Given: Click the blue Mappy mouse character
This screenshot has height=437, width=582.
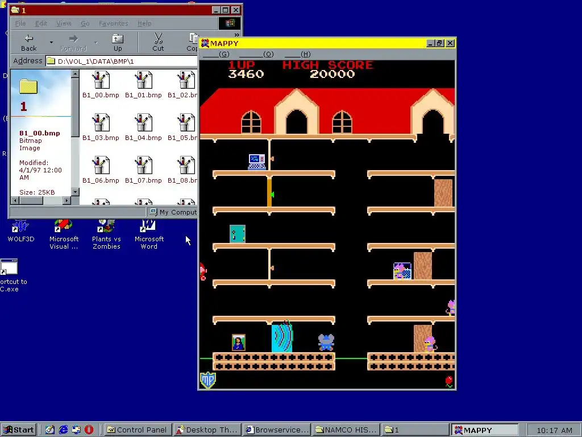Looking at the screenshot, I should point(326,343).
